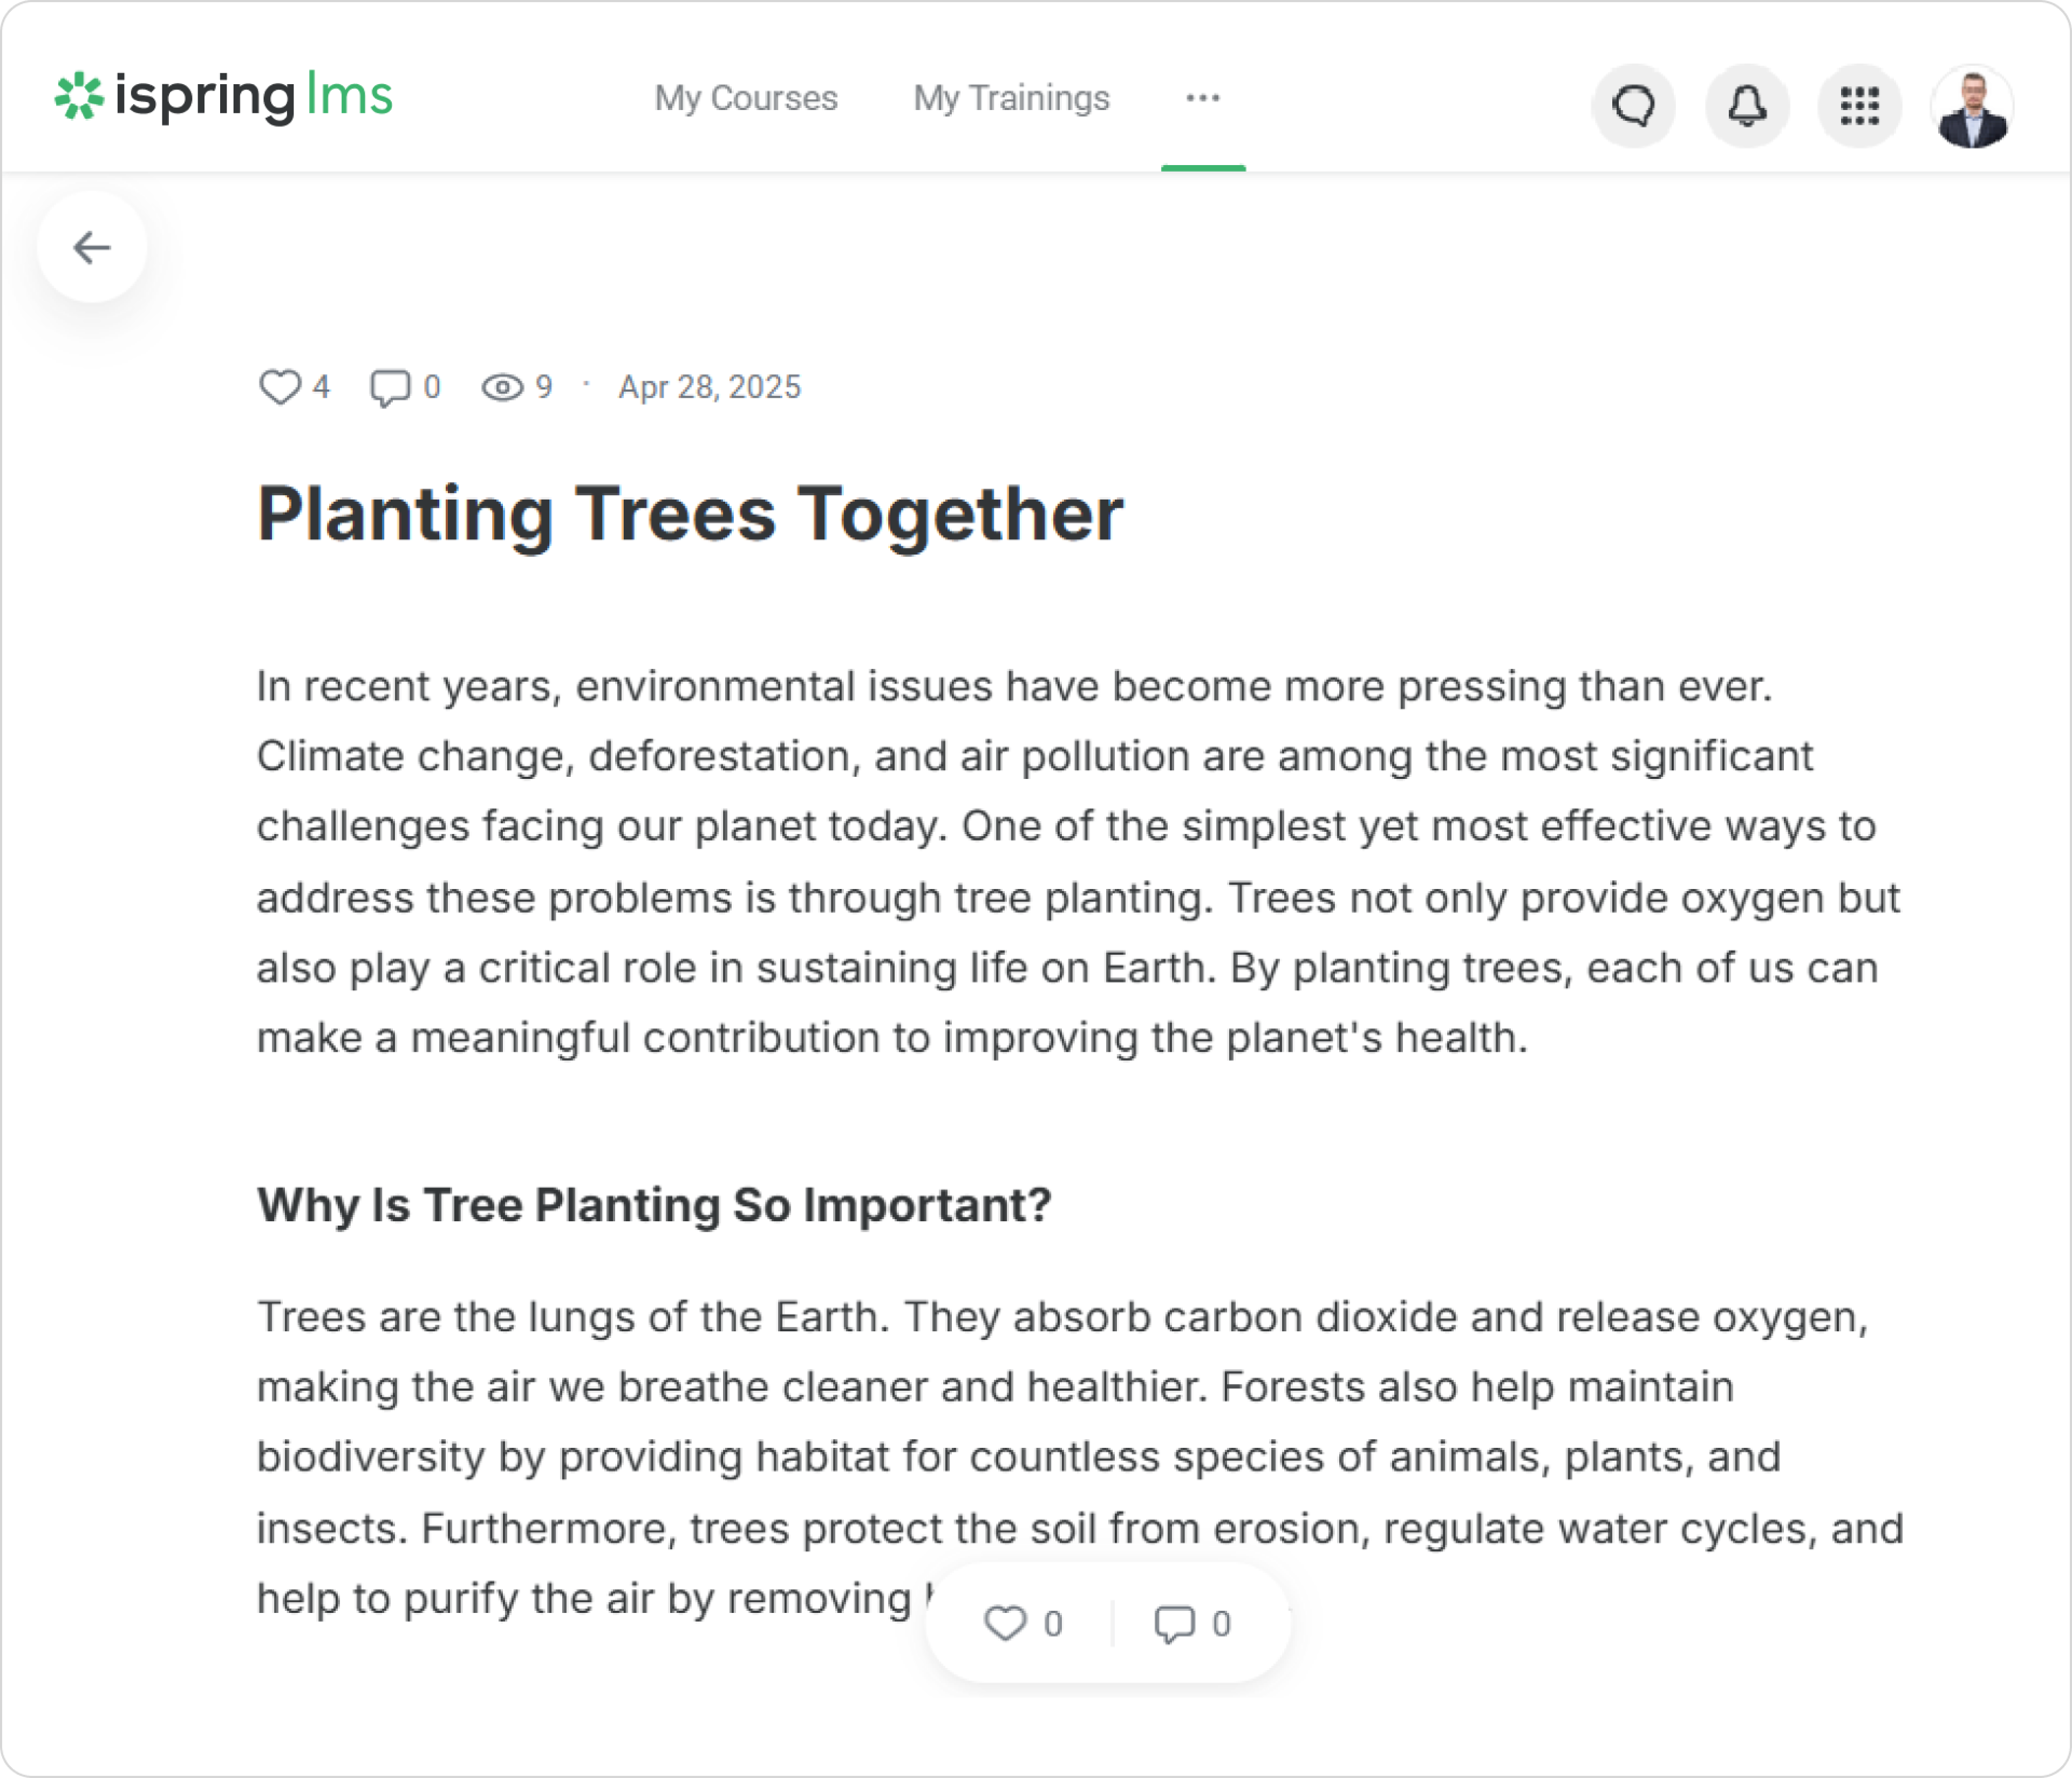Image resolution: width=2072 pixels, height=1778 pixels.
Task: Open the messages chat bubble icon
Action: point(1633,105)
